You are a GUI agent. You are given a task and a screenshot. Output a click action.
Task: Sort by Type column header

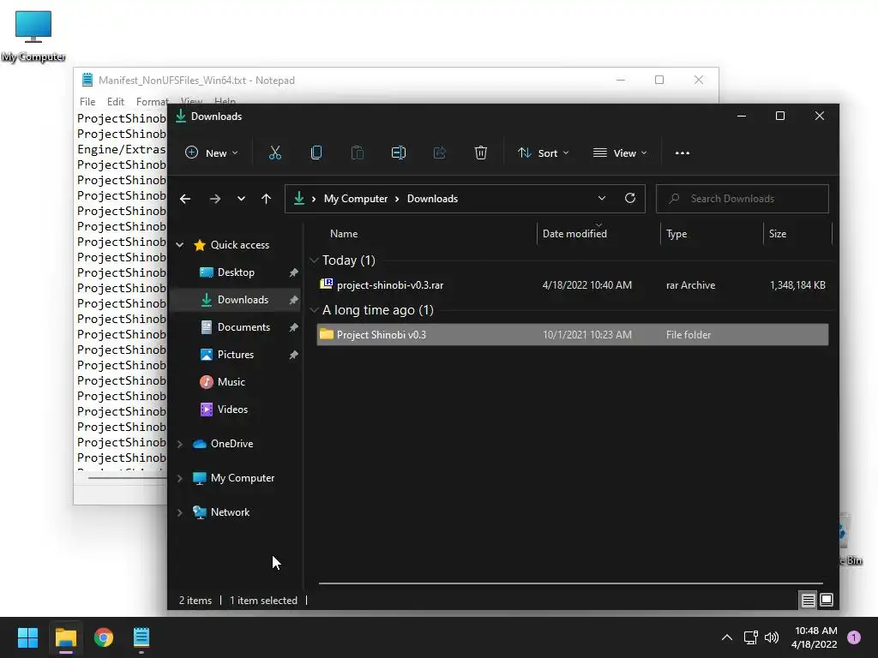677,234
